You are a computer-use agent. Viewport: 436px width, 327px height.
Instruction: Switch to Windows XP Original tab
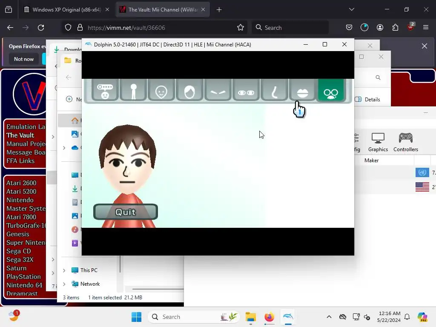[x=66, y=9]
